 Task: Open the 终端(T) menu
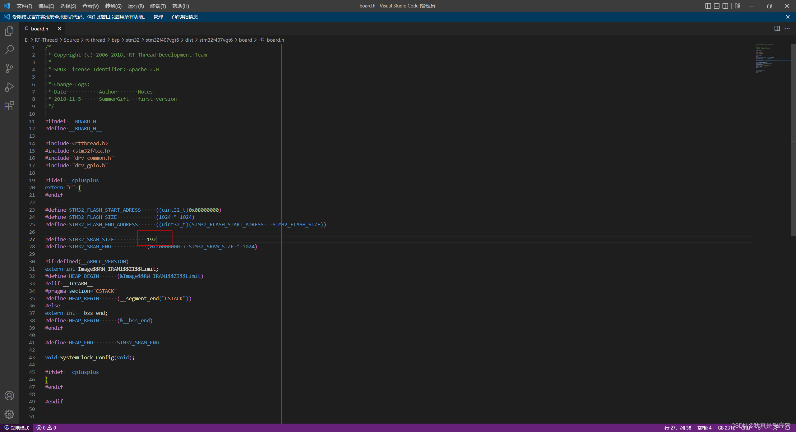pyautogui.click(x=158, y=6)
